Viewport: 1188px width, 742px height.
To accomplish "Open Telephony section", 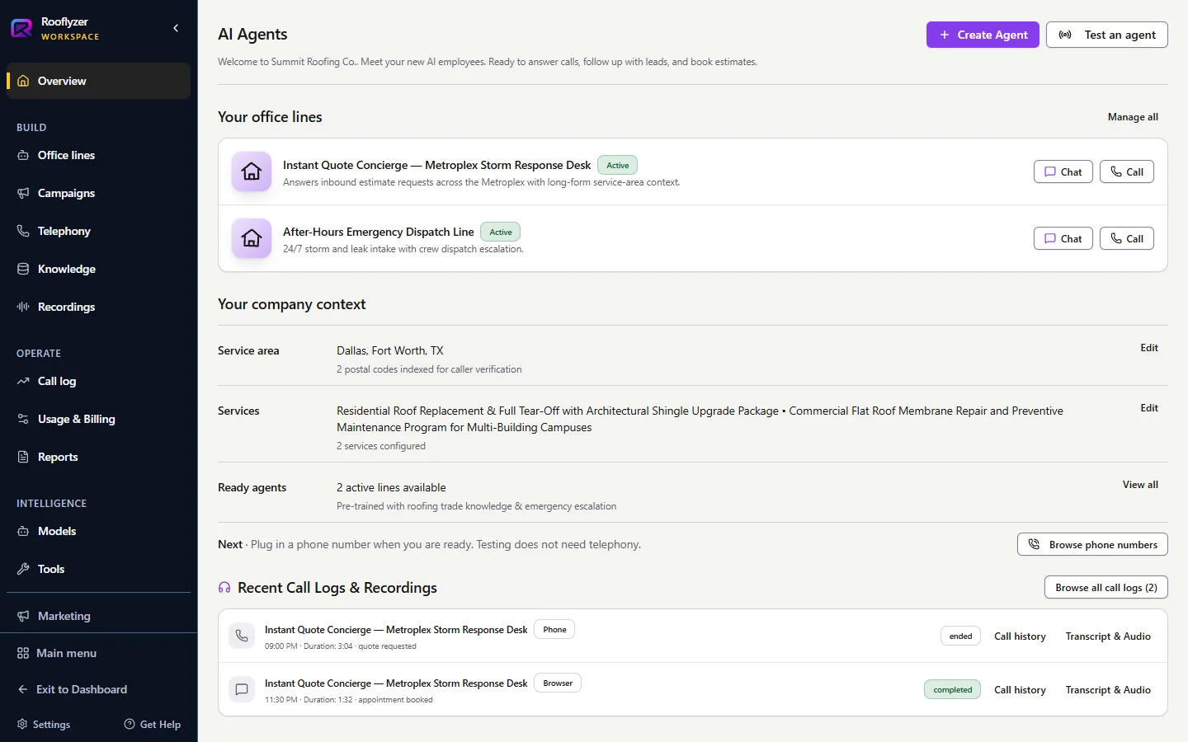I will (x=98, y=231).
